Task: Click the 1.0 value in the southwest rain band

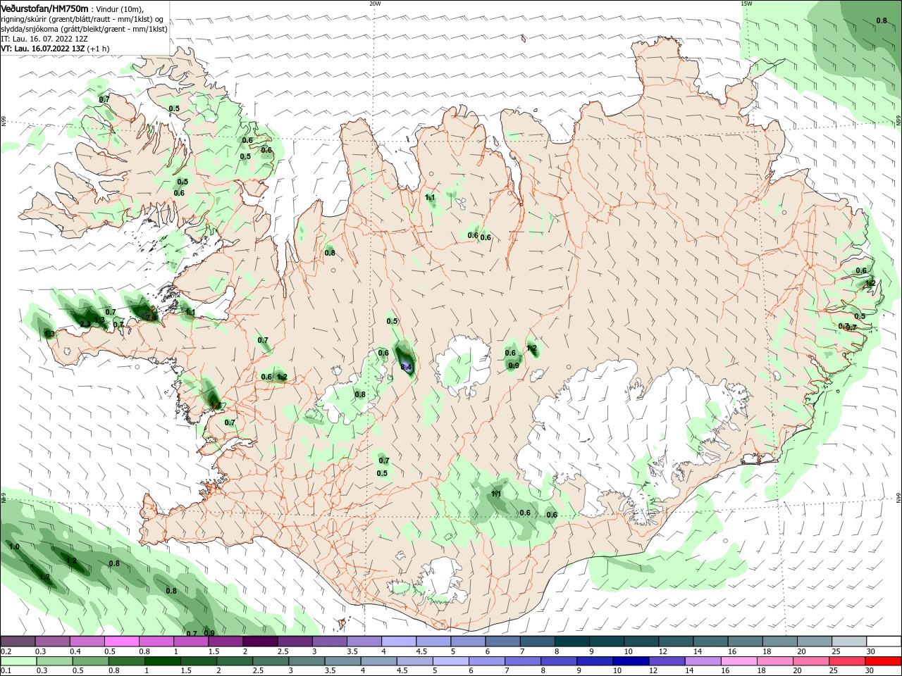Action: tap(14, 546)
